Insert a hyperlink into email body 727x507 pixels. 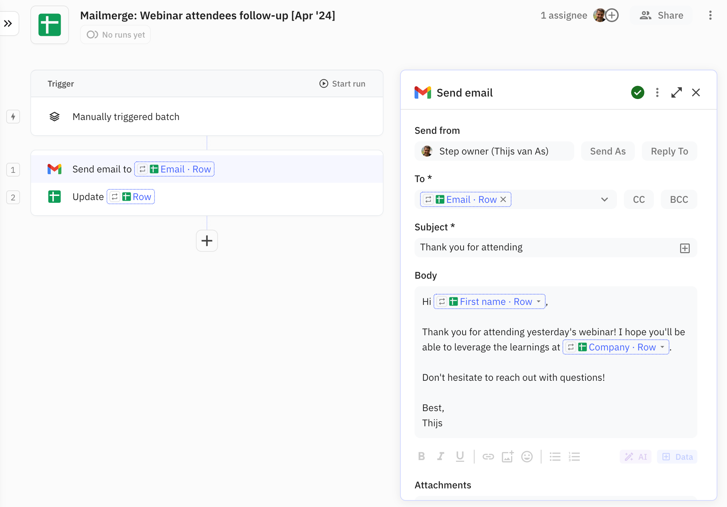click(488, 457)
